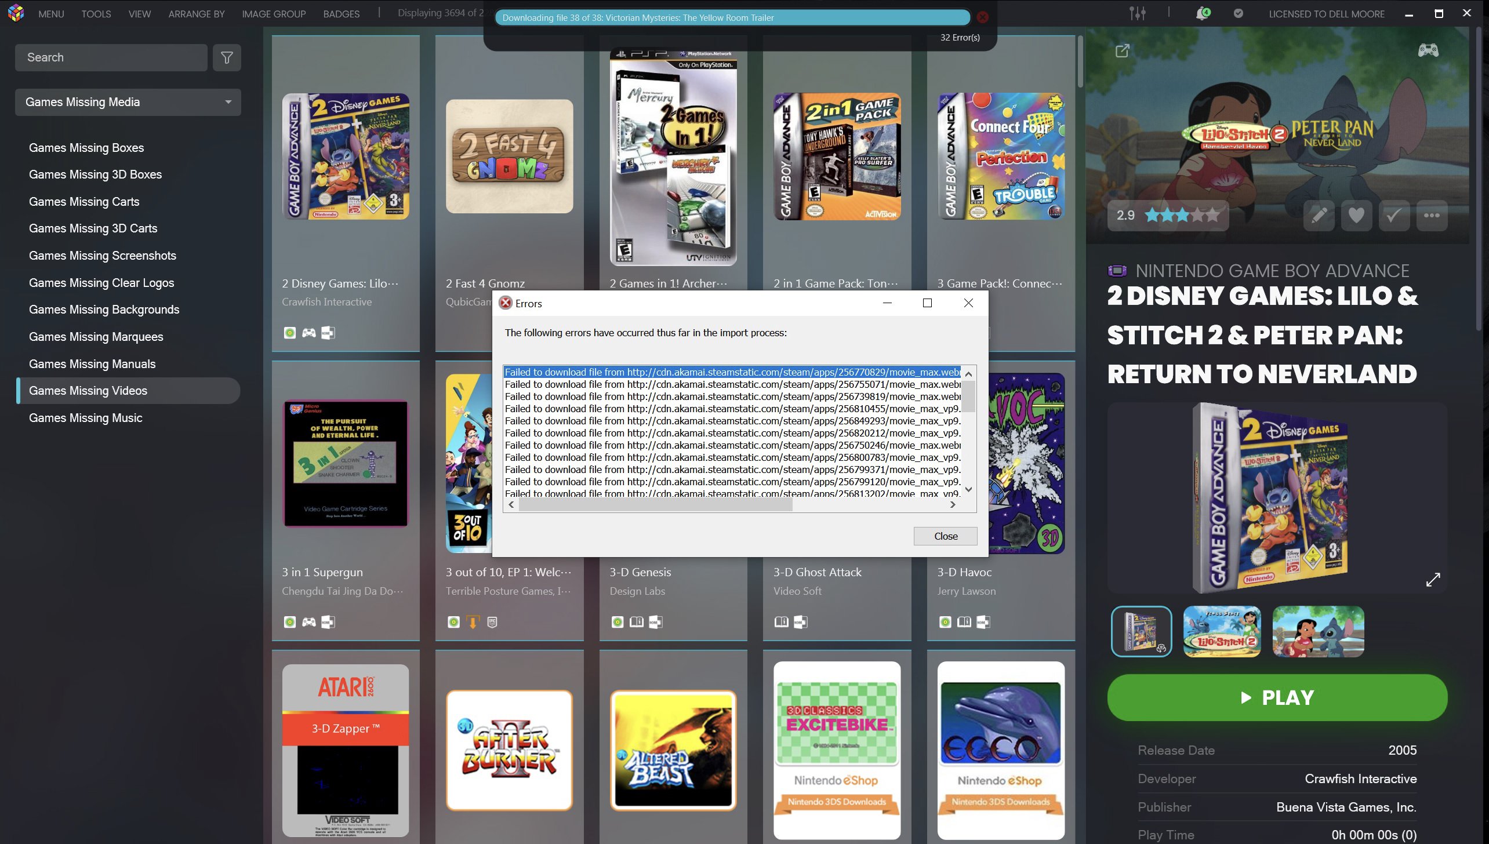Click the checkmark status icon in top bar
Screen dimensions: 1489x844
(1238, 13)
